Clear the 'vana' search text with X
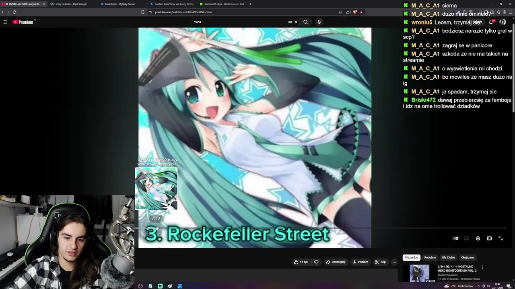Viewport: 515px width, 289px height. pos(296,22)
